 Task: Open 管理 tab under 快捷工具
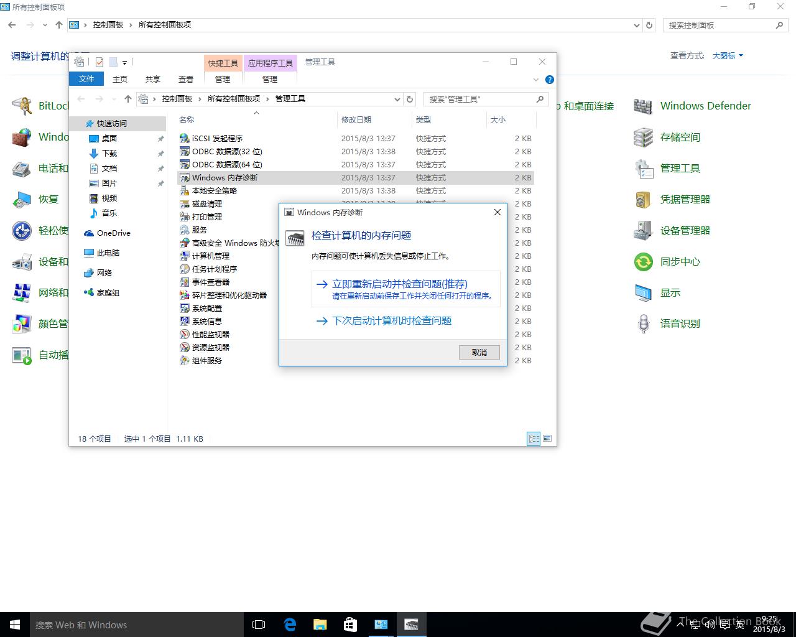coord(223,79)
